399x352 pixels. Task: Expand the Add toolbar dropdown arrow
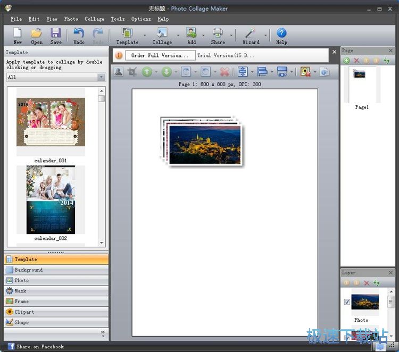tap(203, 36)
